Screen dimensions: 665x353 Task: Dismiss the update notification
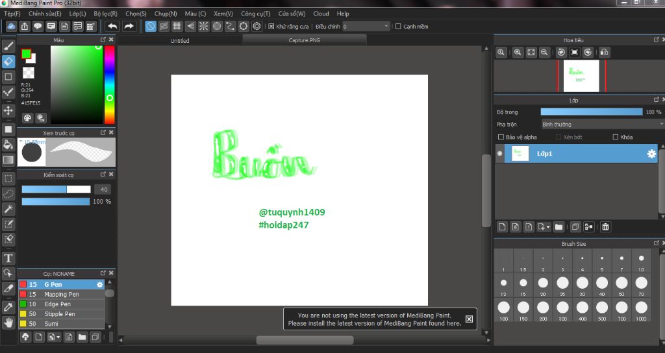pos(469,319)
